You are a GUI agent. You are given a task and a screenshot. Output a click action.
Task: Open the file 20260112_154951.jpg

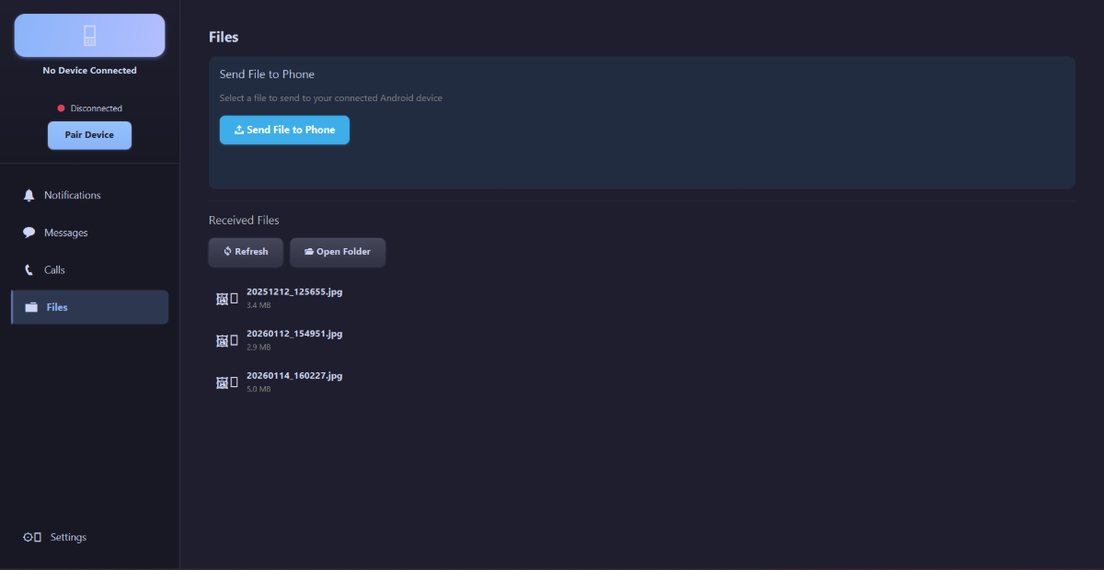pos(294,334)
